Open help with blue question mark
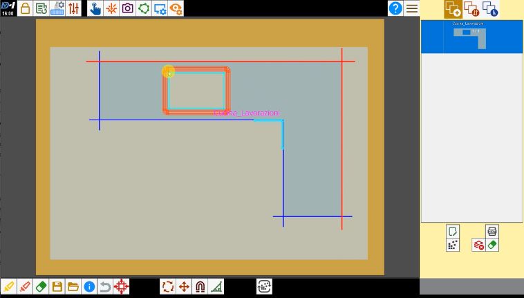Image resolution: width=524 pixels, height=298 pixels. click(x=395, y=8)
